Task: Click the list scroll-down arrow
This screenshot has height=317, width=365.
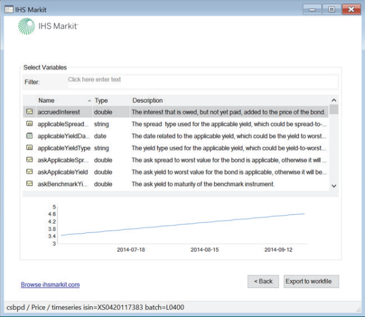Action: pos(334,186)
